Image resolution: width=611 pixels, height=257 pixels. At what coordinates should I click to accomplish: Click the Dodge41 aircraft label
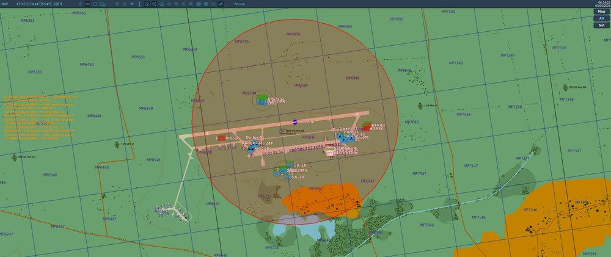coord(255,137)
